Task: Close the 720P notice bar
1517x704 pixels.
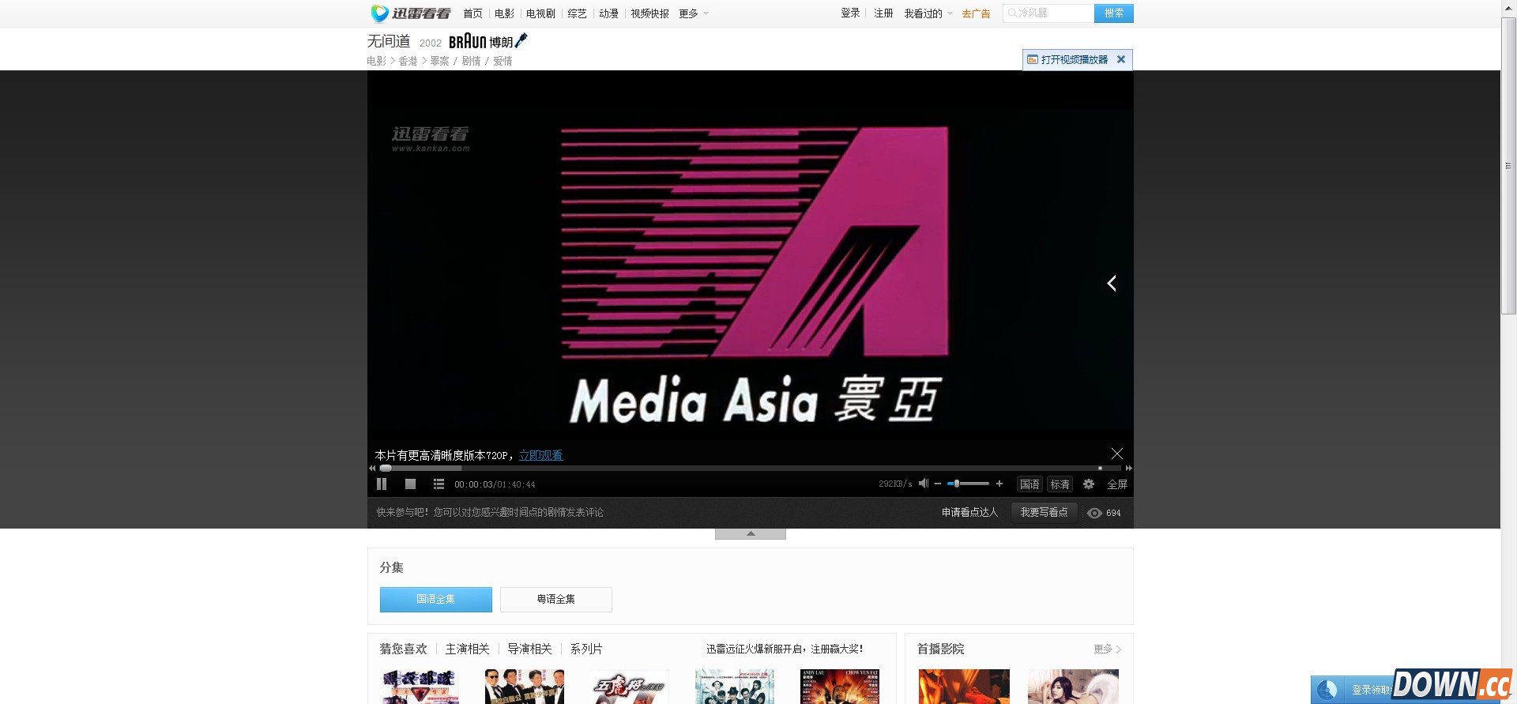Action: pyautogui.click(x=1116, y=454)
